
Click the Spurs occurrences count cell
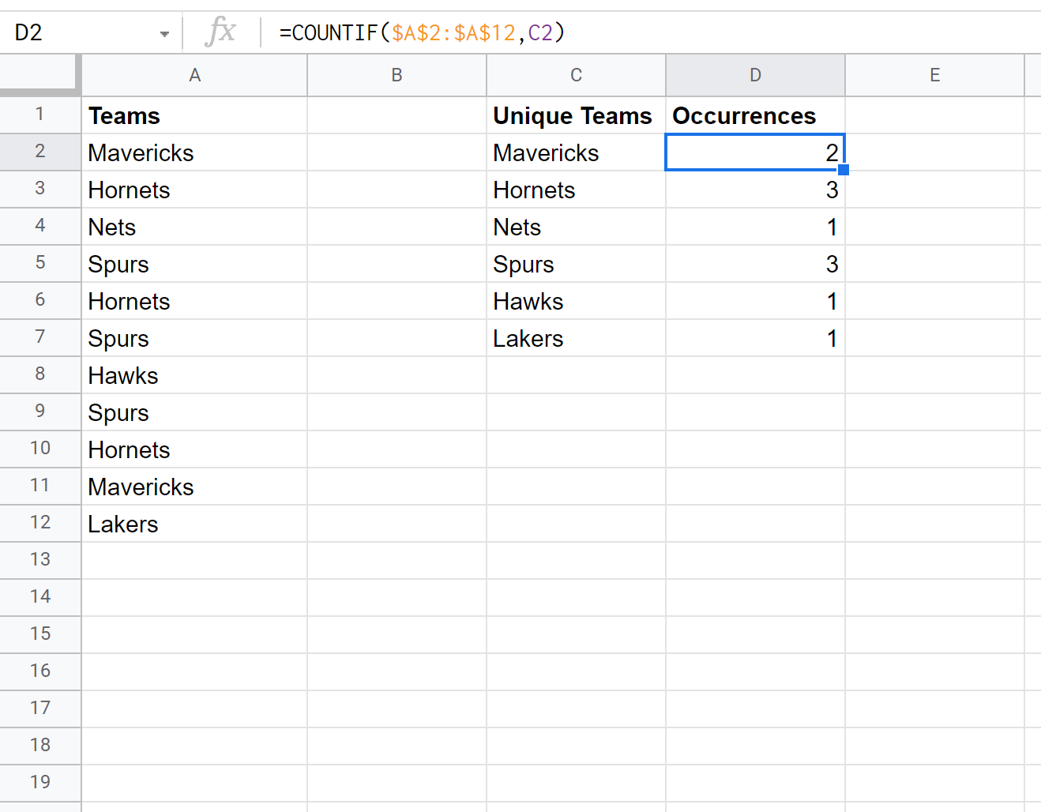coord(755,264)
